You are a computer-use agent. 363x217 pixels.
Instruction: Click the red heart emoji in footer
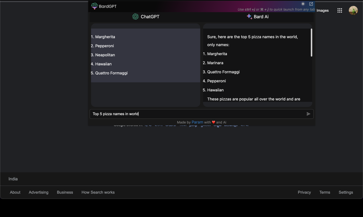tap(214, 122)
